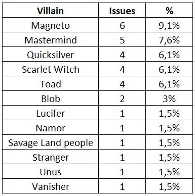Click the Scarlet Witch cell
Image resolution: width=195 pixels, height=196 pixels.
click(x=50, y=69)
